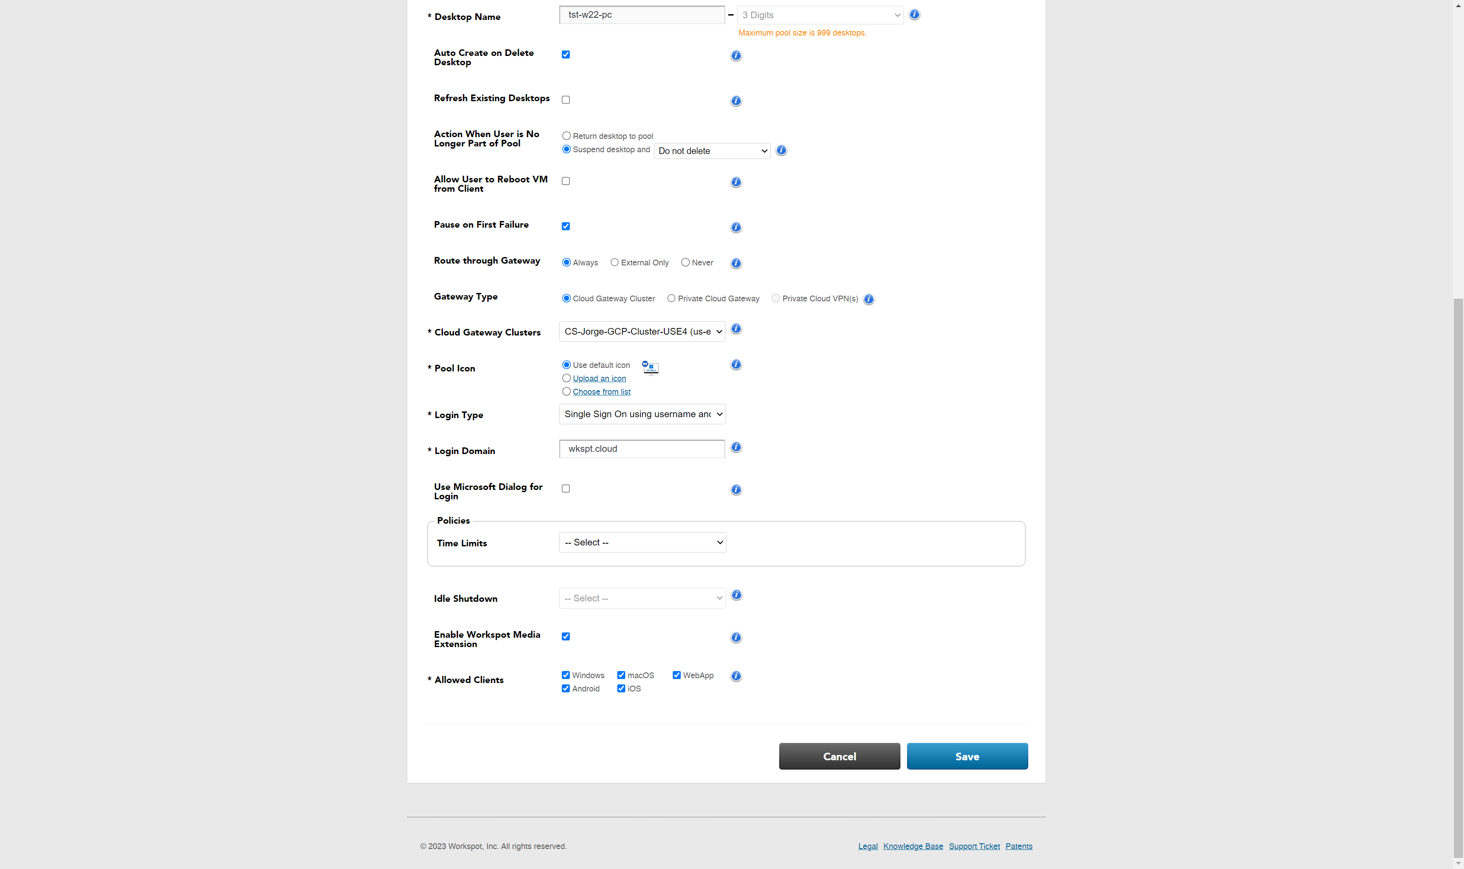Click info icon next to Login Domain
Screen dimensions: 1464x869
pyautogui.click(x=736, y=447)
